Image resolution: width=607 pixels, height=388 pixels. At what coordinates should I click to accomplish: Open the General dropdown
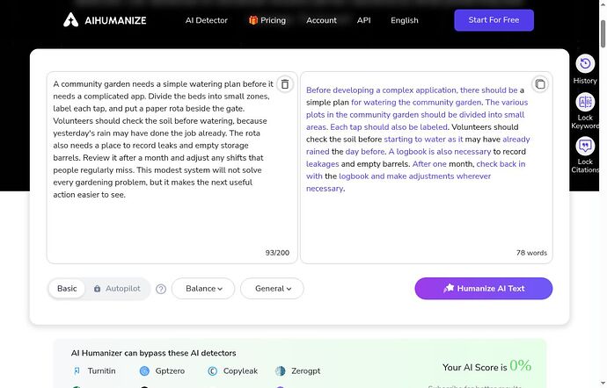tap(272, 289)
